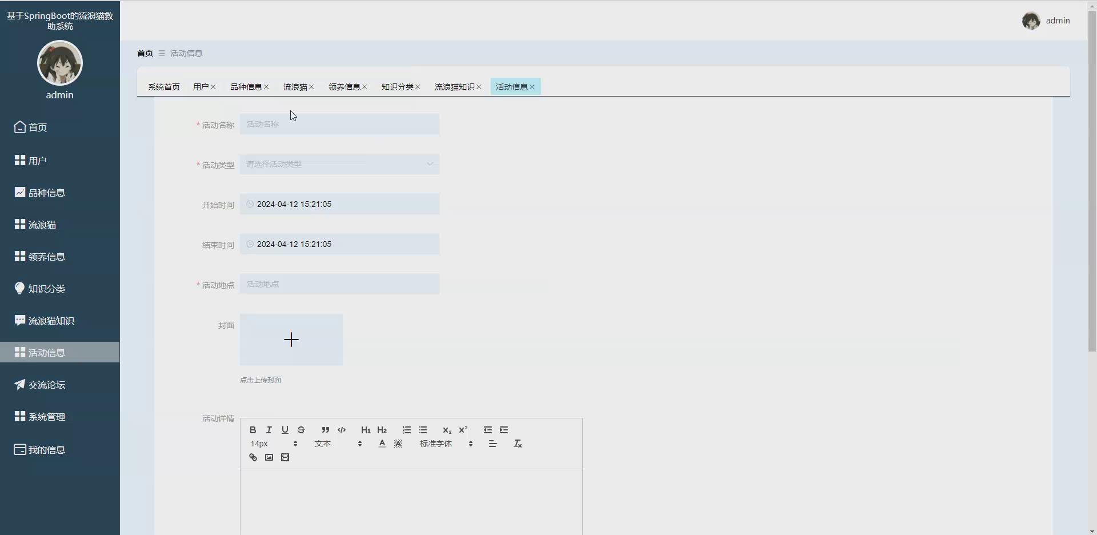Open the 标准字体 font dropdown

click(x=446, y=444)
